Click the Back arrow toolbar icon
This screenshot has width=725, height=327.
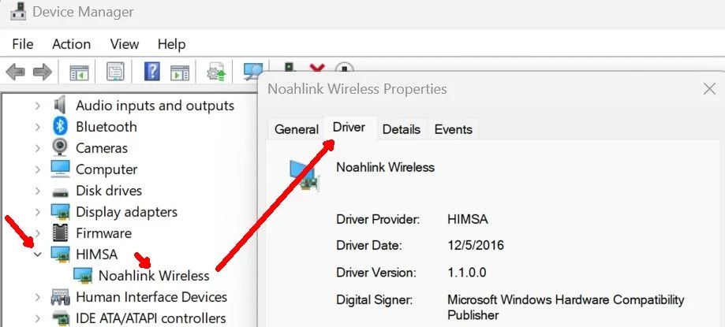point(15,72)
